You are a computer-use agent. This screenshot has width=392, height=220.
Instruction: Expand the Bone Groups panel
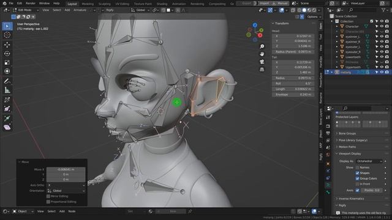click(347, 133)
